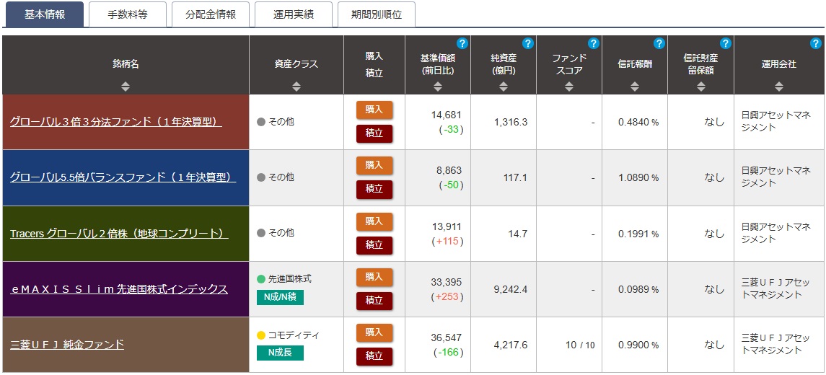Open help icon for 信託財産留保額 column
The height and width of the screenshot is (375, 826).
tap(726, 44)
